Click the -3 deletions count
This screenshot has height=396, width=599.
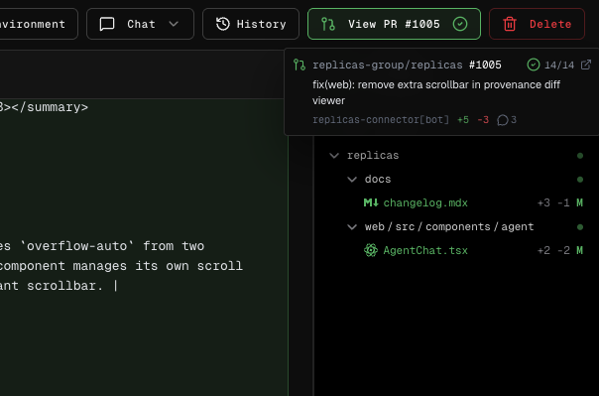(x=483, y=120)
